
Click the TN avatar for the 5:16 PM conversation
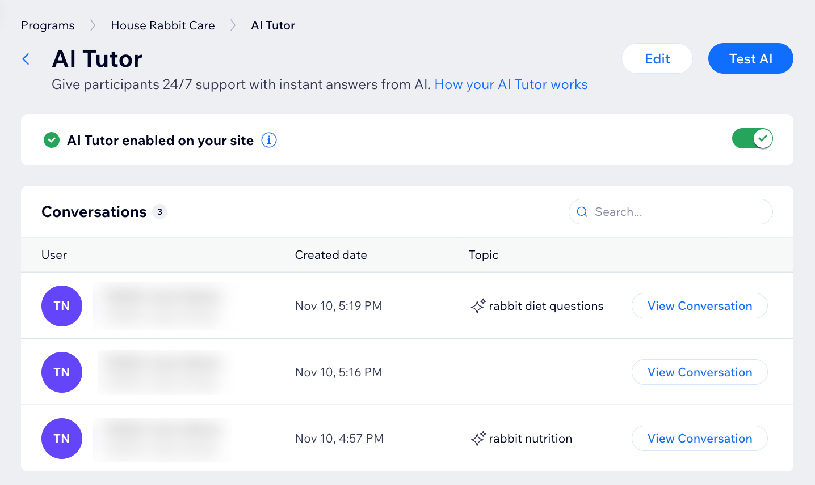pos(62,372)
